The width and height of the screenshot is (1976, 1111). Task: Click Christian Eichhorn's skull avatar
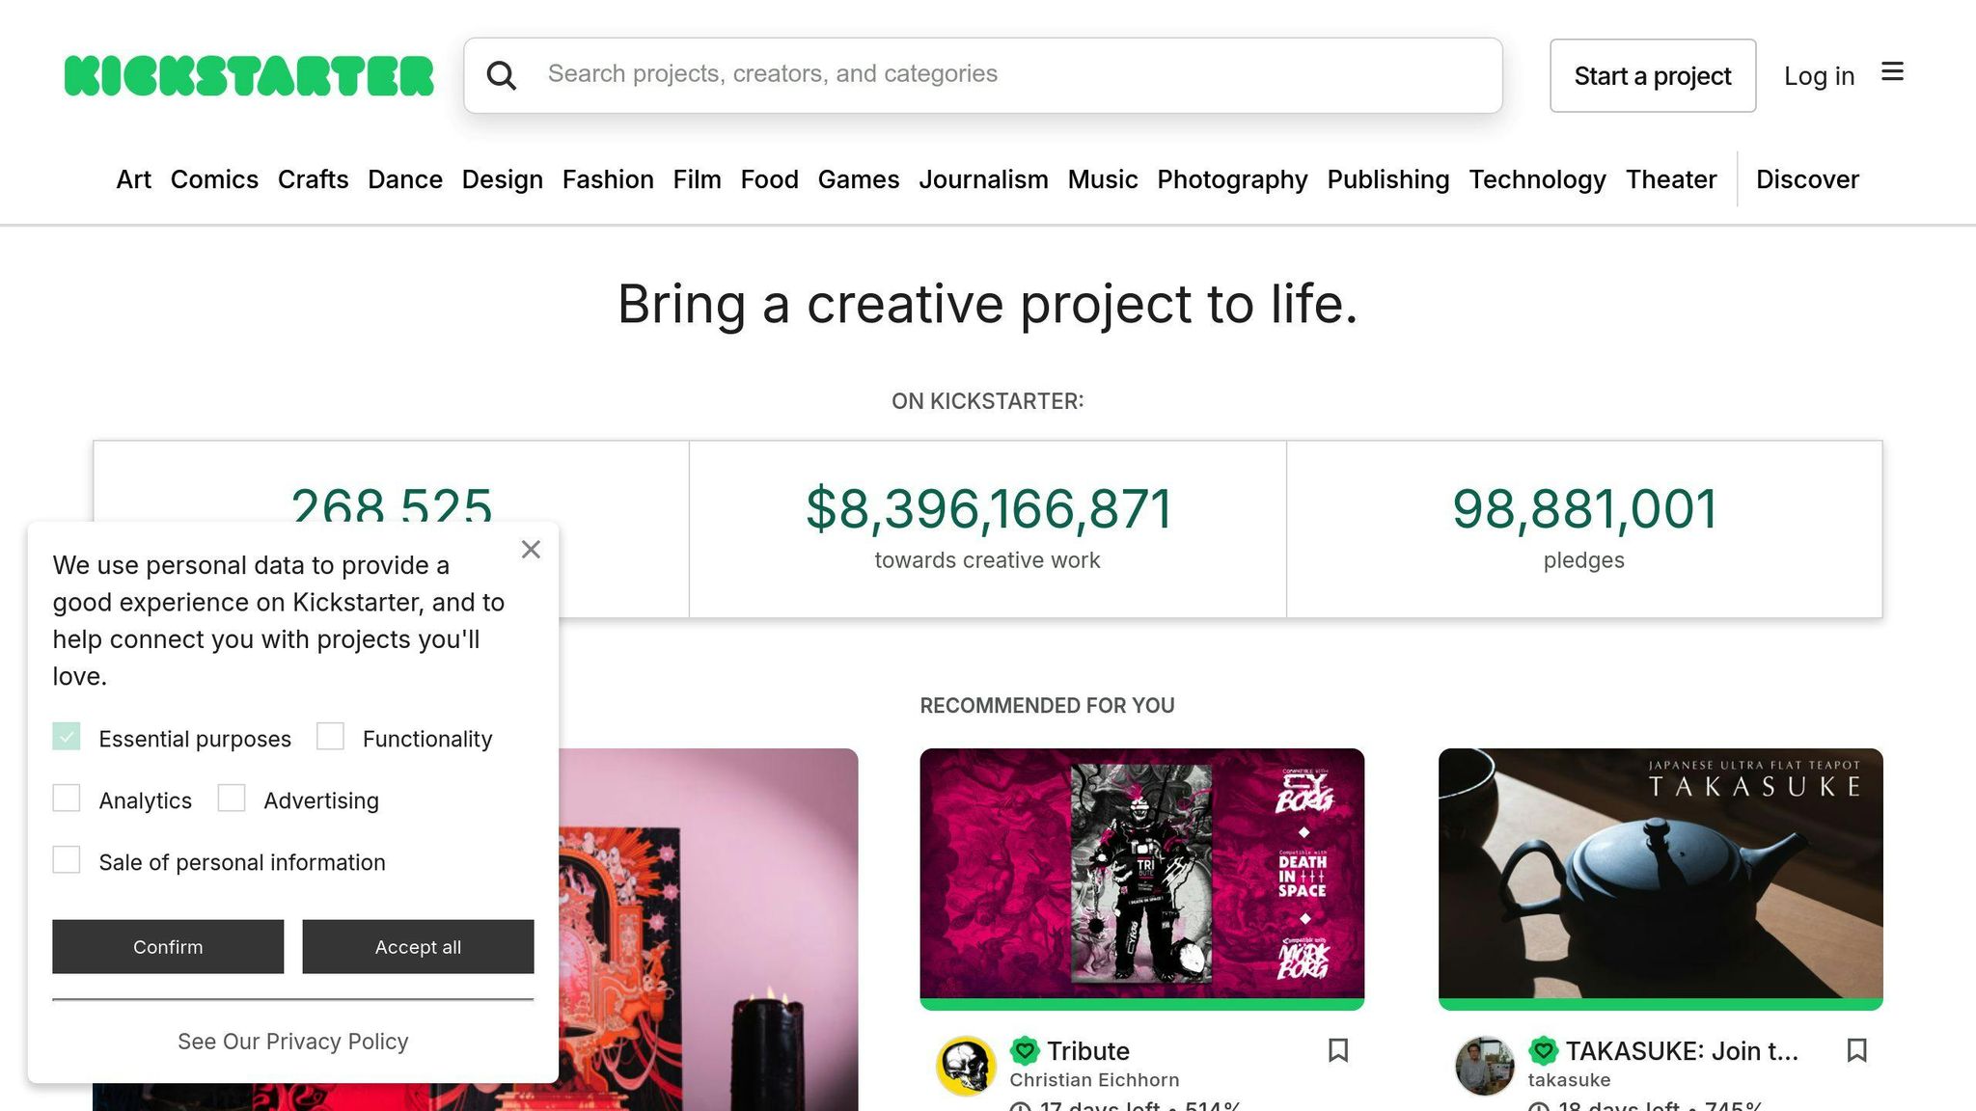coord(965,1065)
